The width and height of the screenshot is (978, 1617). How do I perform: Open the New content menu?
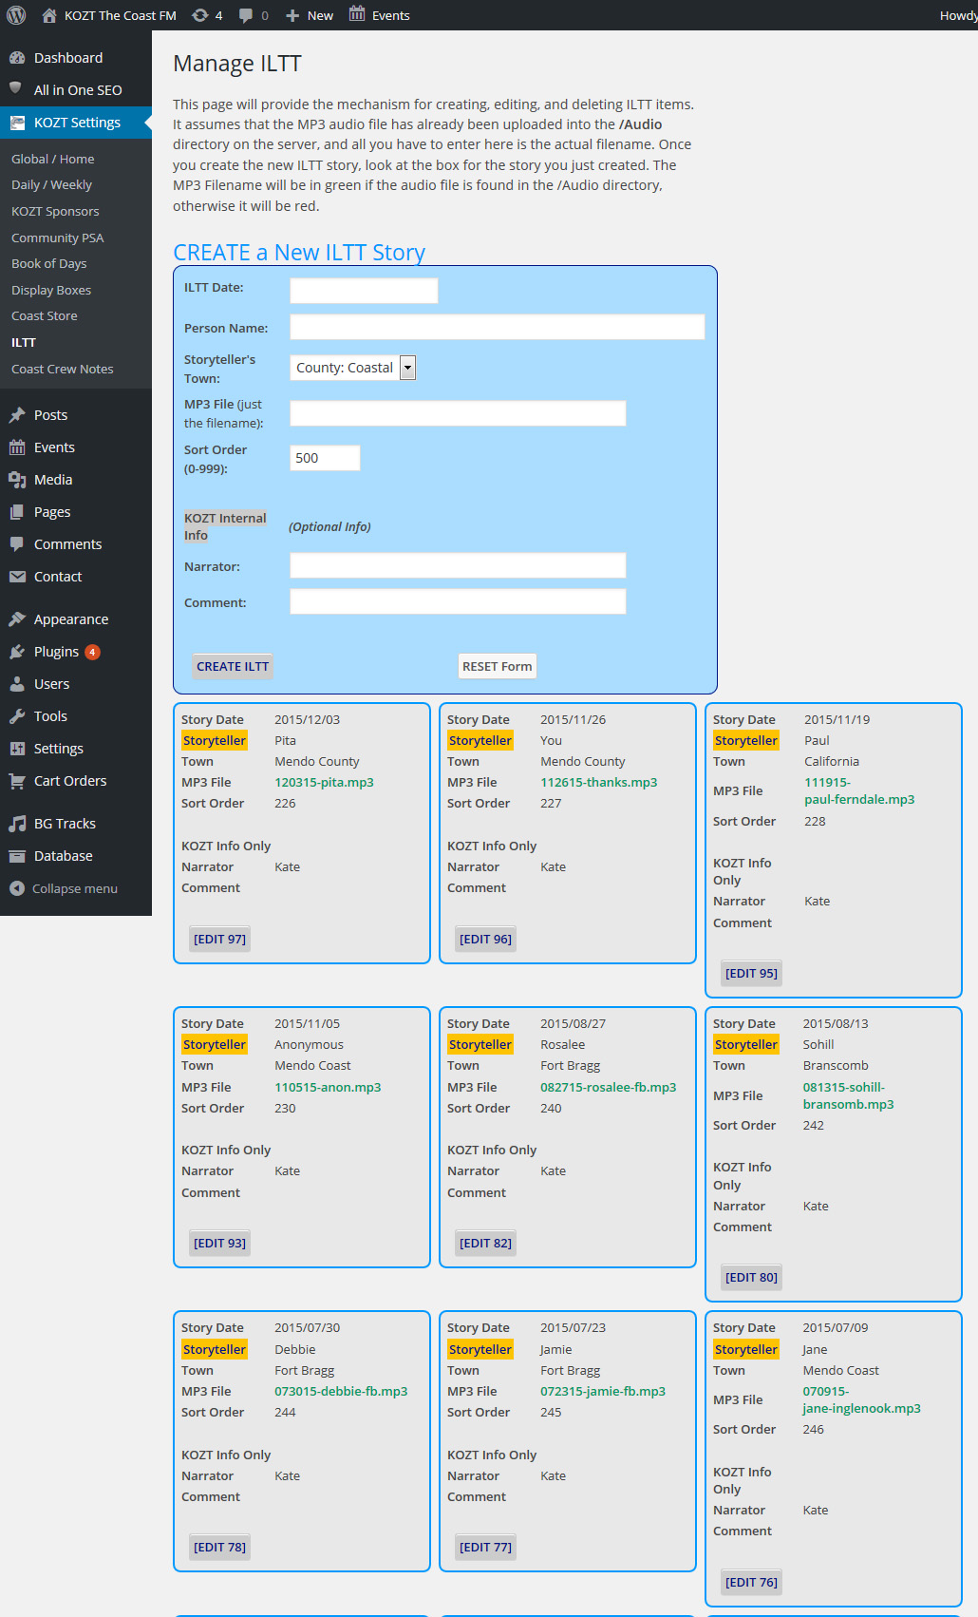coord(310,15)
